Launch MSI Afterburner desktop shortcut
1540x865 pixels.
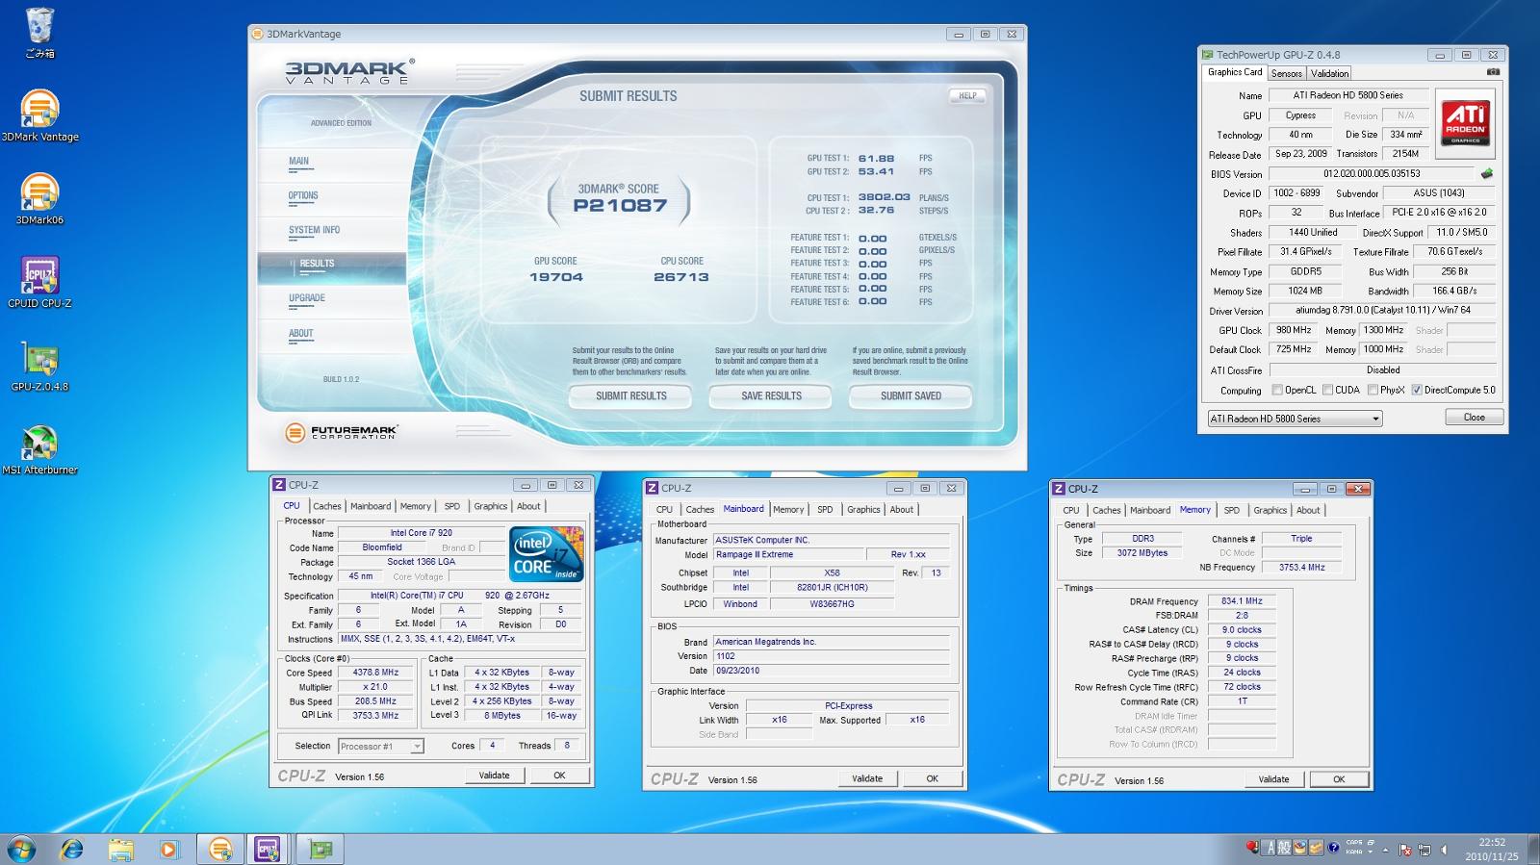(x=39, y=449)
